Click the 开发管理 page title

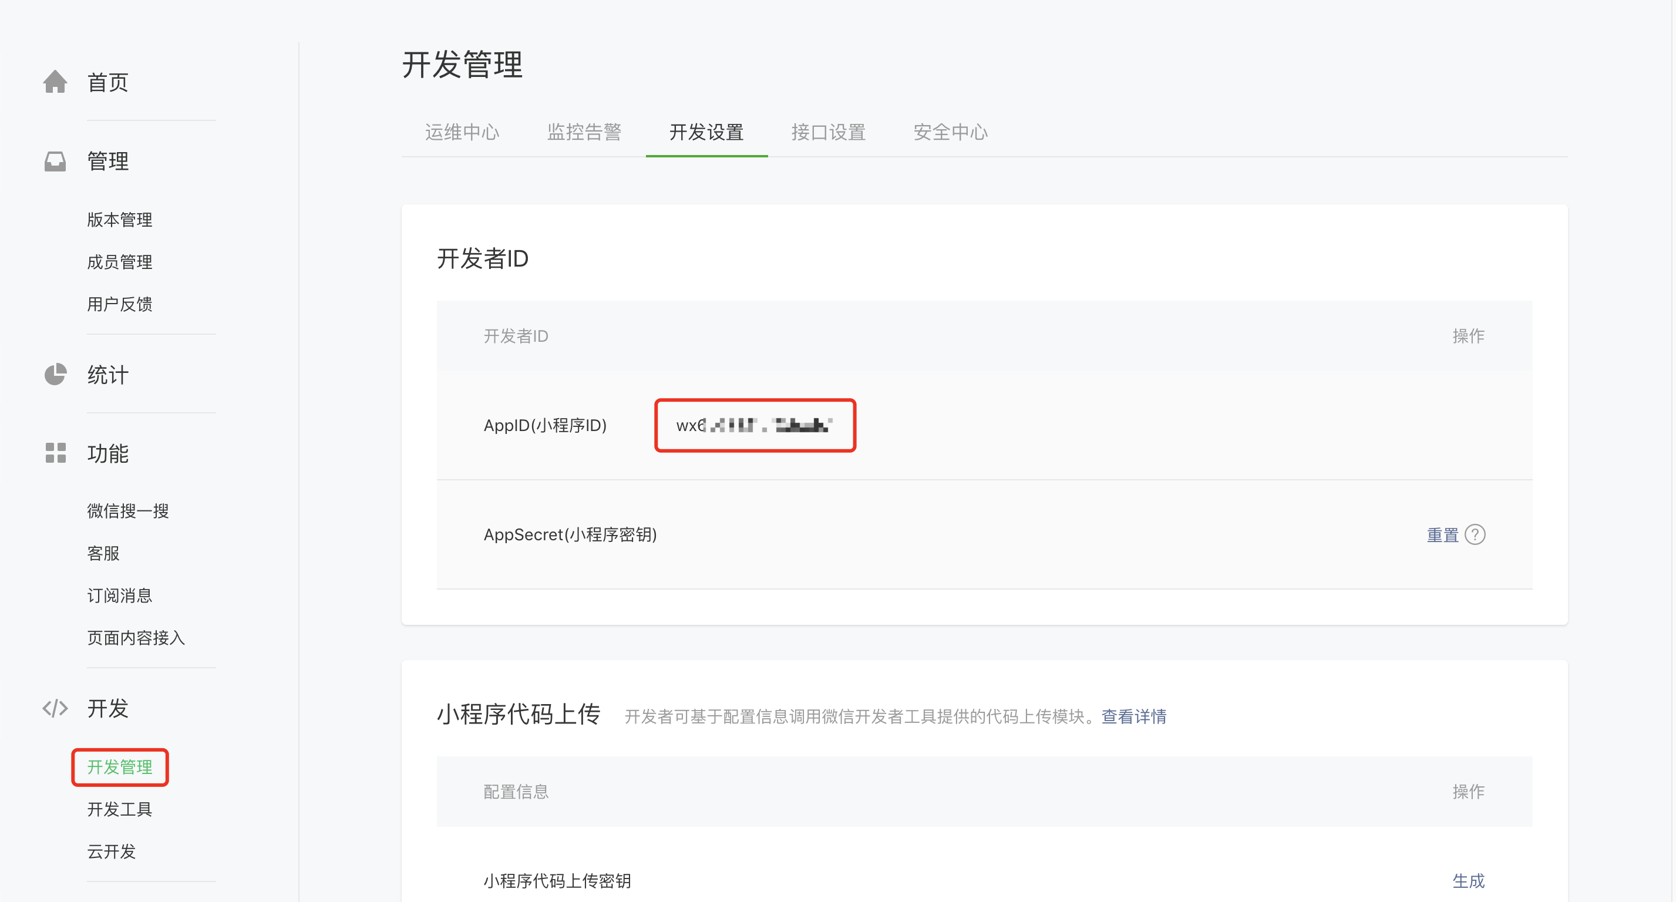[x=463, y=65]
